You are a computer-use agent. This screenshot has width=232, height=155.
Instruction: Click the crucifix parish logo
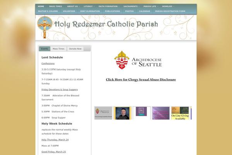pos(45,27)
